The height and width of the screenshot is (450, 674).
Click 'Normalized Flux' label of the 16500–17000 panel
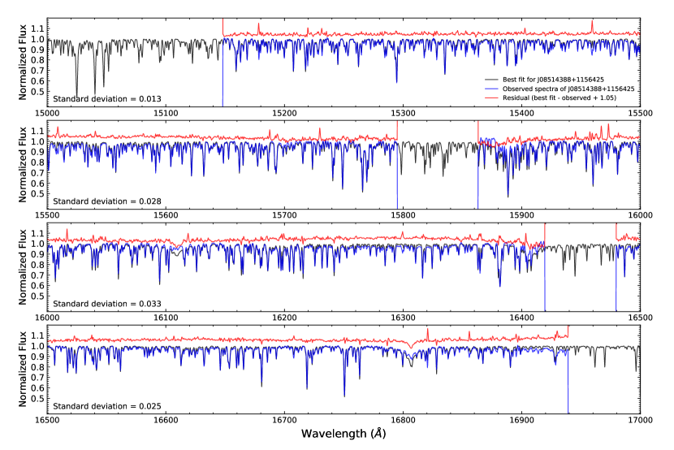[23, 370]
